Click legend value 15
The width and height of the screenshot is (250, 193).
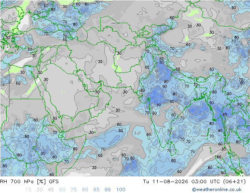(28, 190)
